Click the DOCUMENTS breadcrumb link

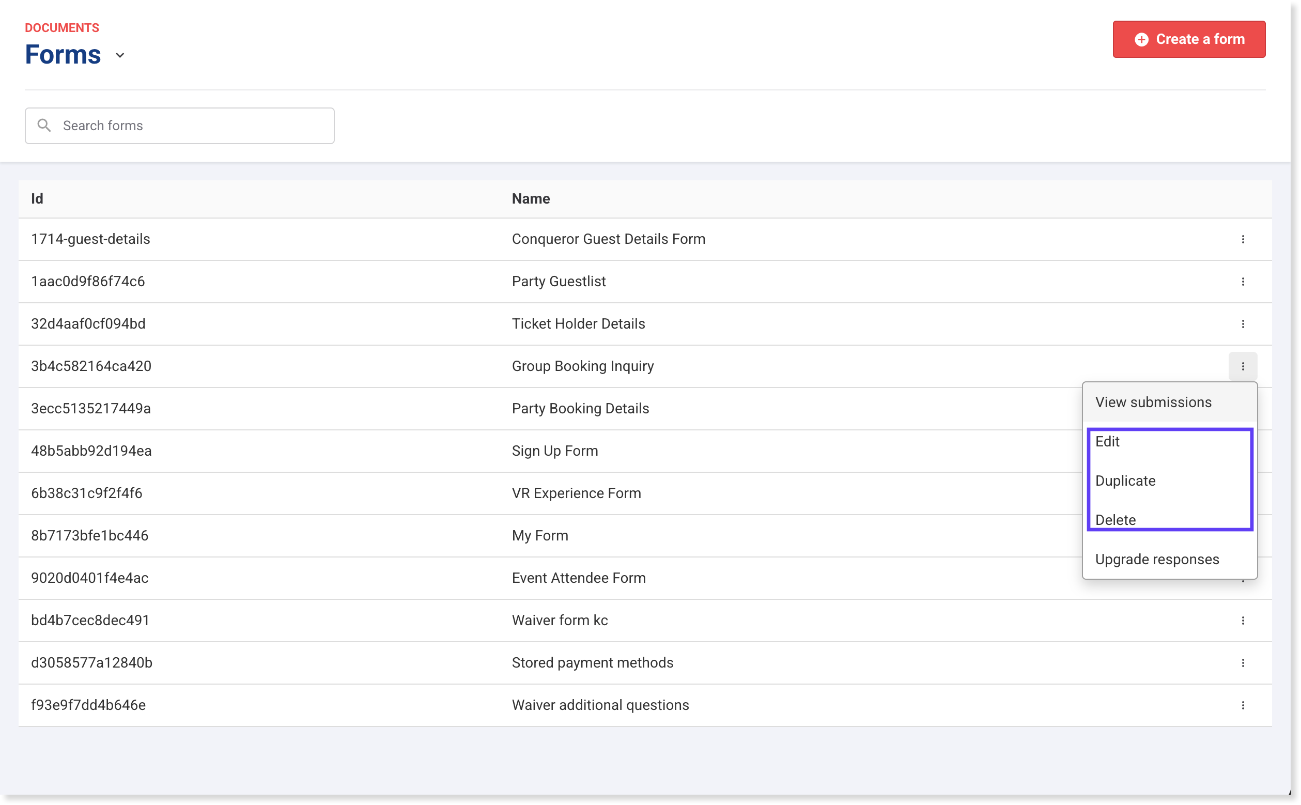click(62, 28)
